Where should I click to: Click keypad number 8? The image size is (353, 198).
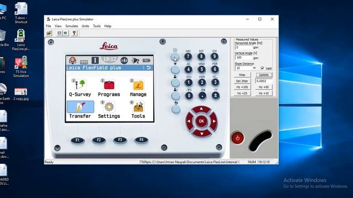pos(201,57)
